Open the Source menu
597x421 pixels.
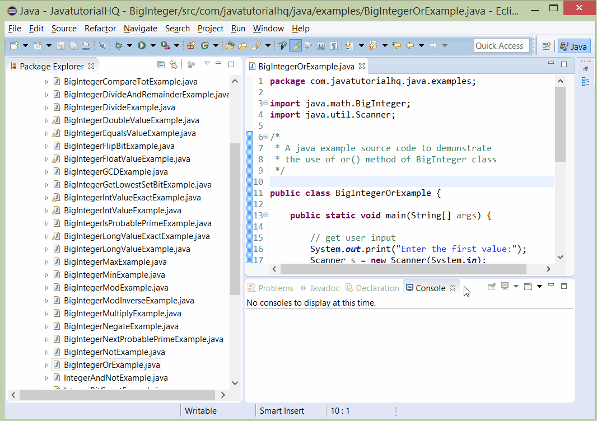click(64, 28)
